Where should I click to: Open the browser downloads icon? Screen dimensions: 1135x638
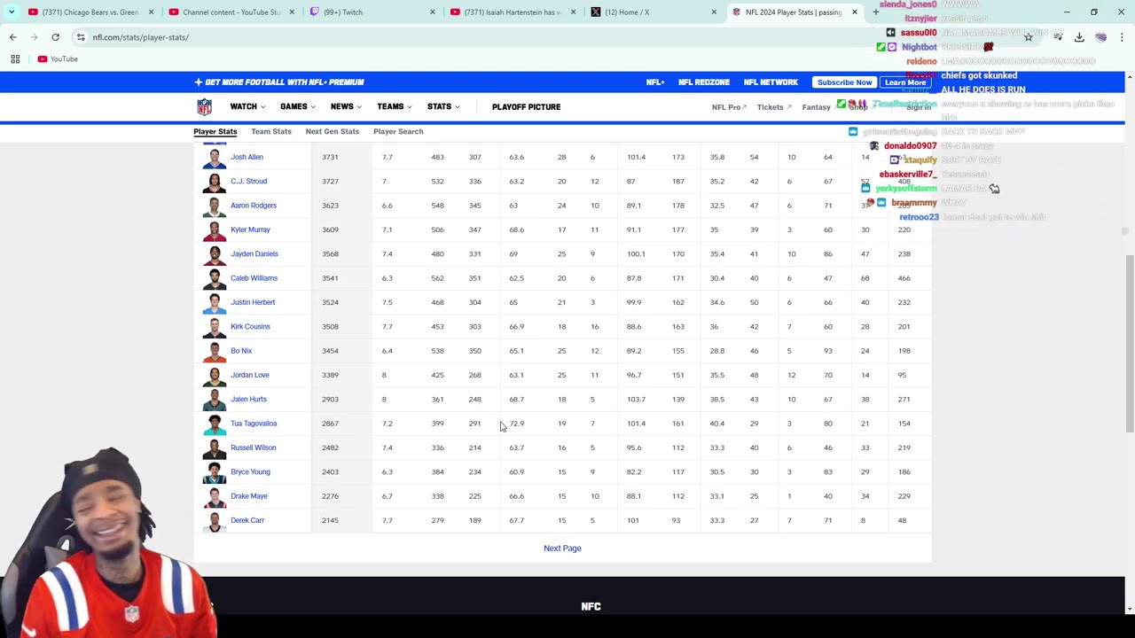coord(1079,37)
